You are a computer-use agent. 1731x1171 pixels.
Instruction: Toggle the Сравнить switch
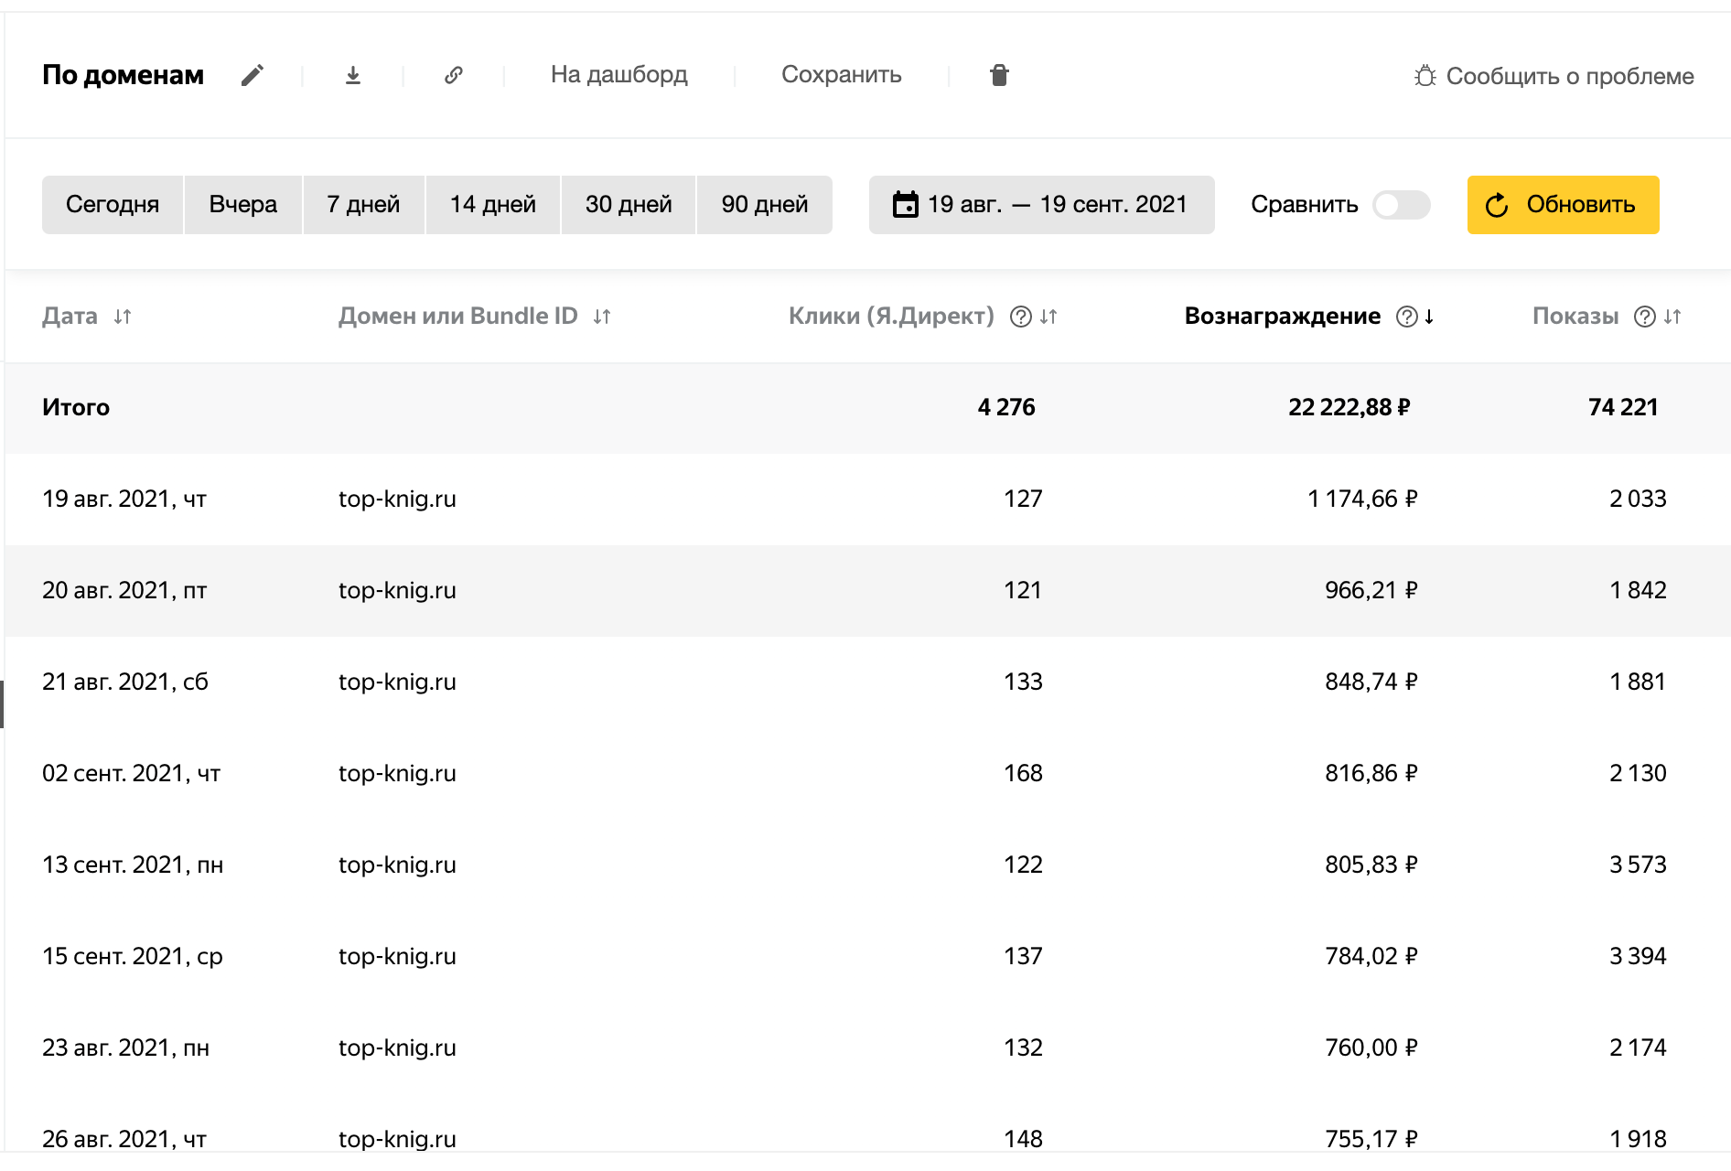[1401, 205]
